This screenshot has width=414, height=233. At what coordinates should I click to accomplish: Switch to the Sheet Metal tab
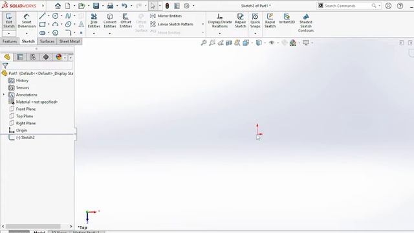(69, 41)
